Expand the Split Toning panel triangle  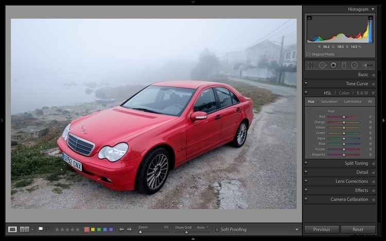coord(373,163)
